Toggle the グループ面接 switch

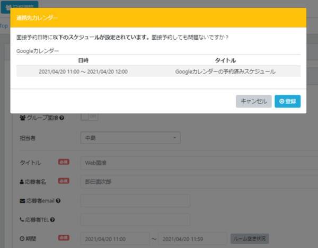pos(89,117)
